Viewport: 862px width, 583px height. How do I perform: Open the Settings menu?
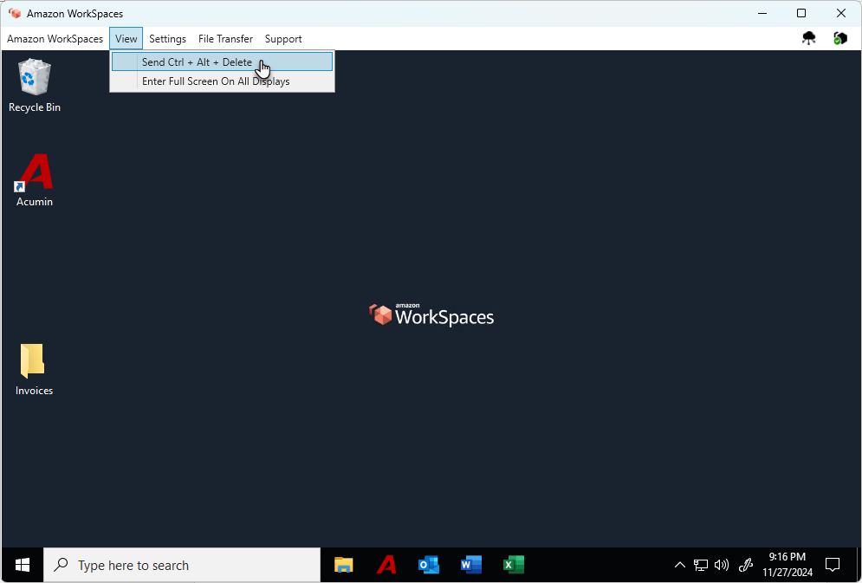click(x=168, y=39)
